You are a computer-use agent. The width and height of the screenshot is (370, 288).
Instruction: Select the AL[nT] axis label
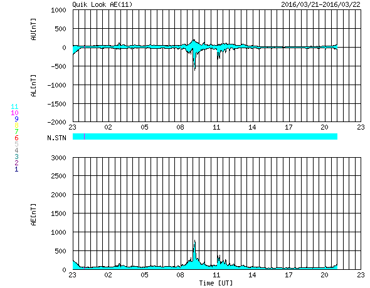tap(33, 86)
